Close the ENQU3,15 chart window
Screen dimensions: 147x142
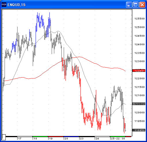pyautogui.click(x=142, y=5)
